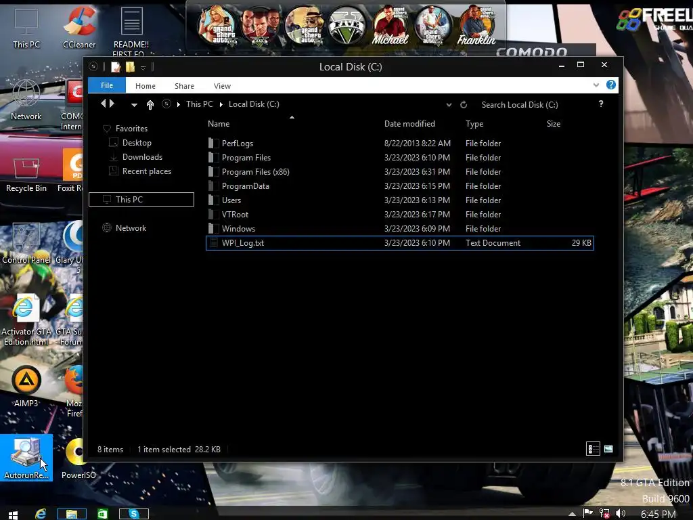This screenshot has width=693, height=520.
Task: Select This PC in the navigation pane
Action: pos(141,200)
